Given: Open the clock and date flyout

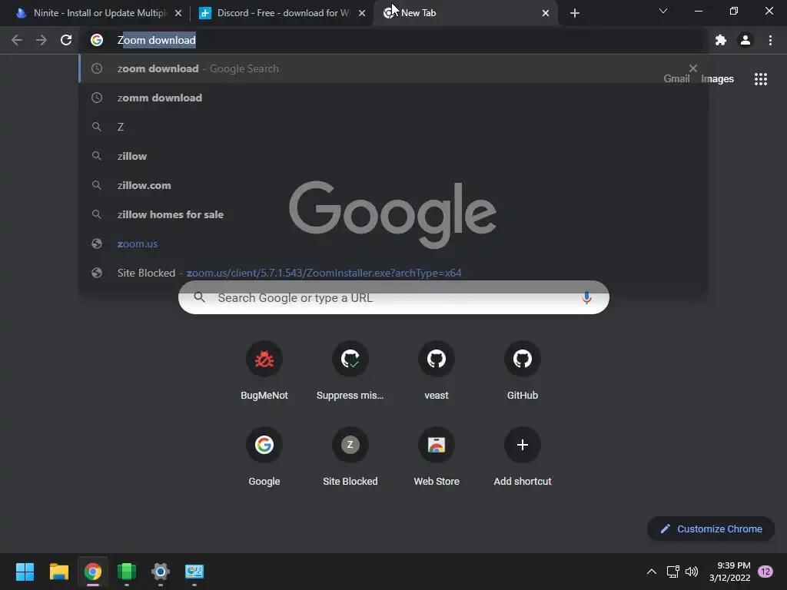Looking at the screenshot, I should tap(730, 572).
